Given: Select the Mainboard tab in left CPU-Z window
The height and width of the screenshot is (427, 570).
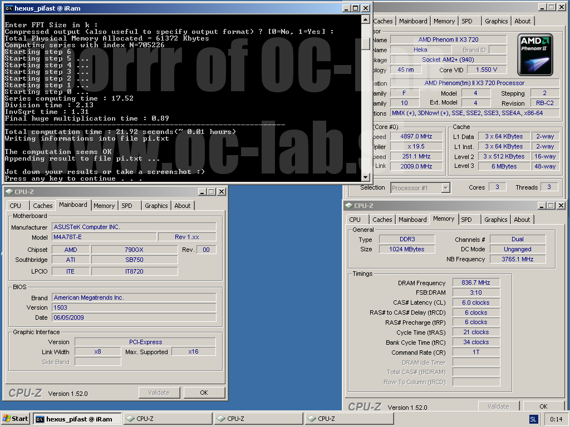Looking at the screenshot, I should click(73, 205).
